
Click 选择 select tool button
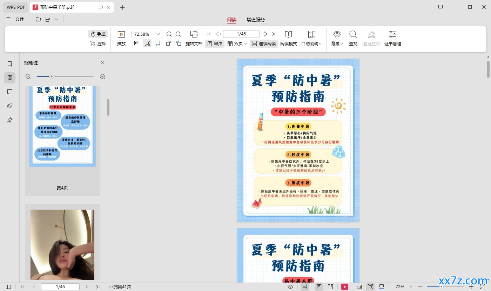click(98, 44)
